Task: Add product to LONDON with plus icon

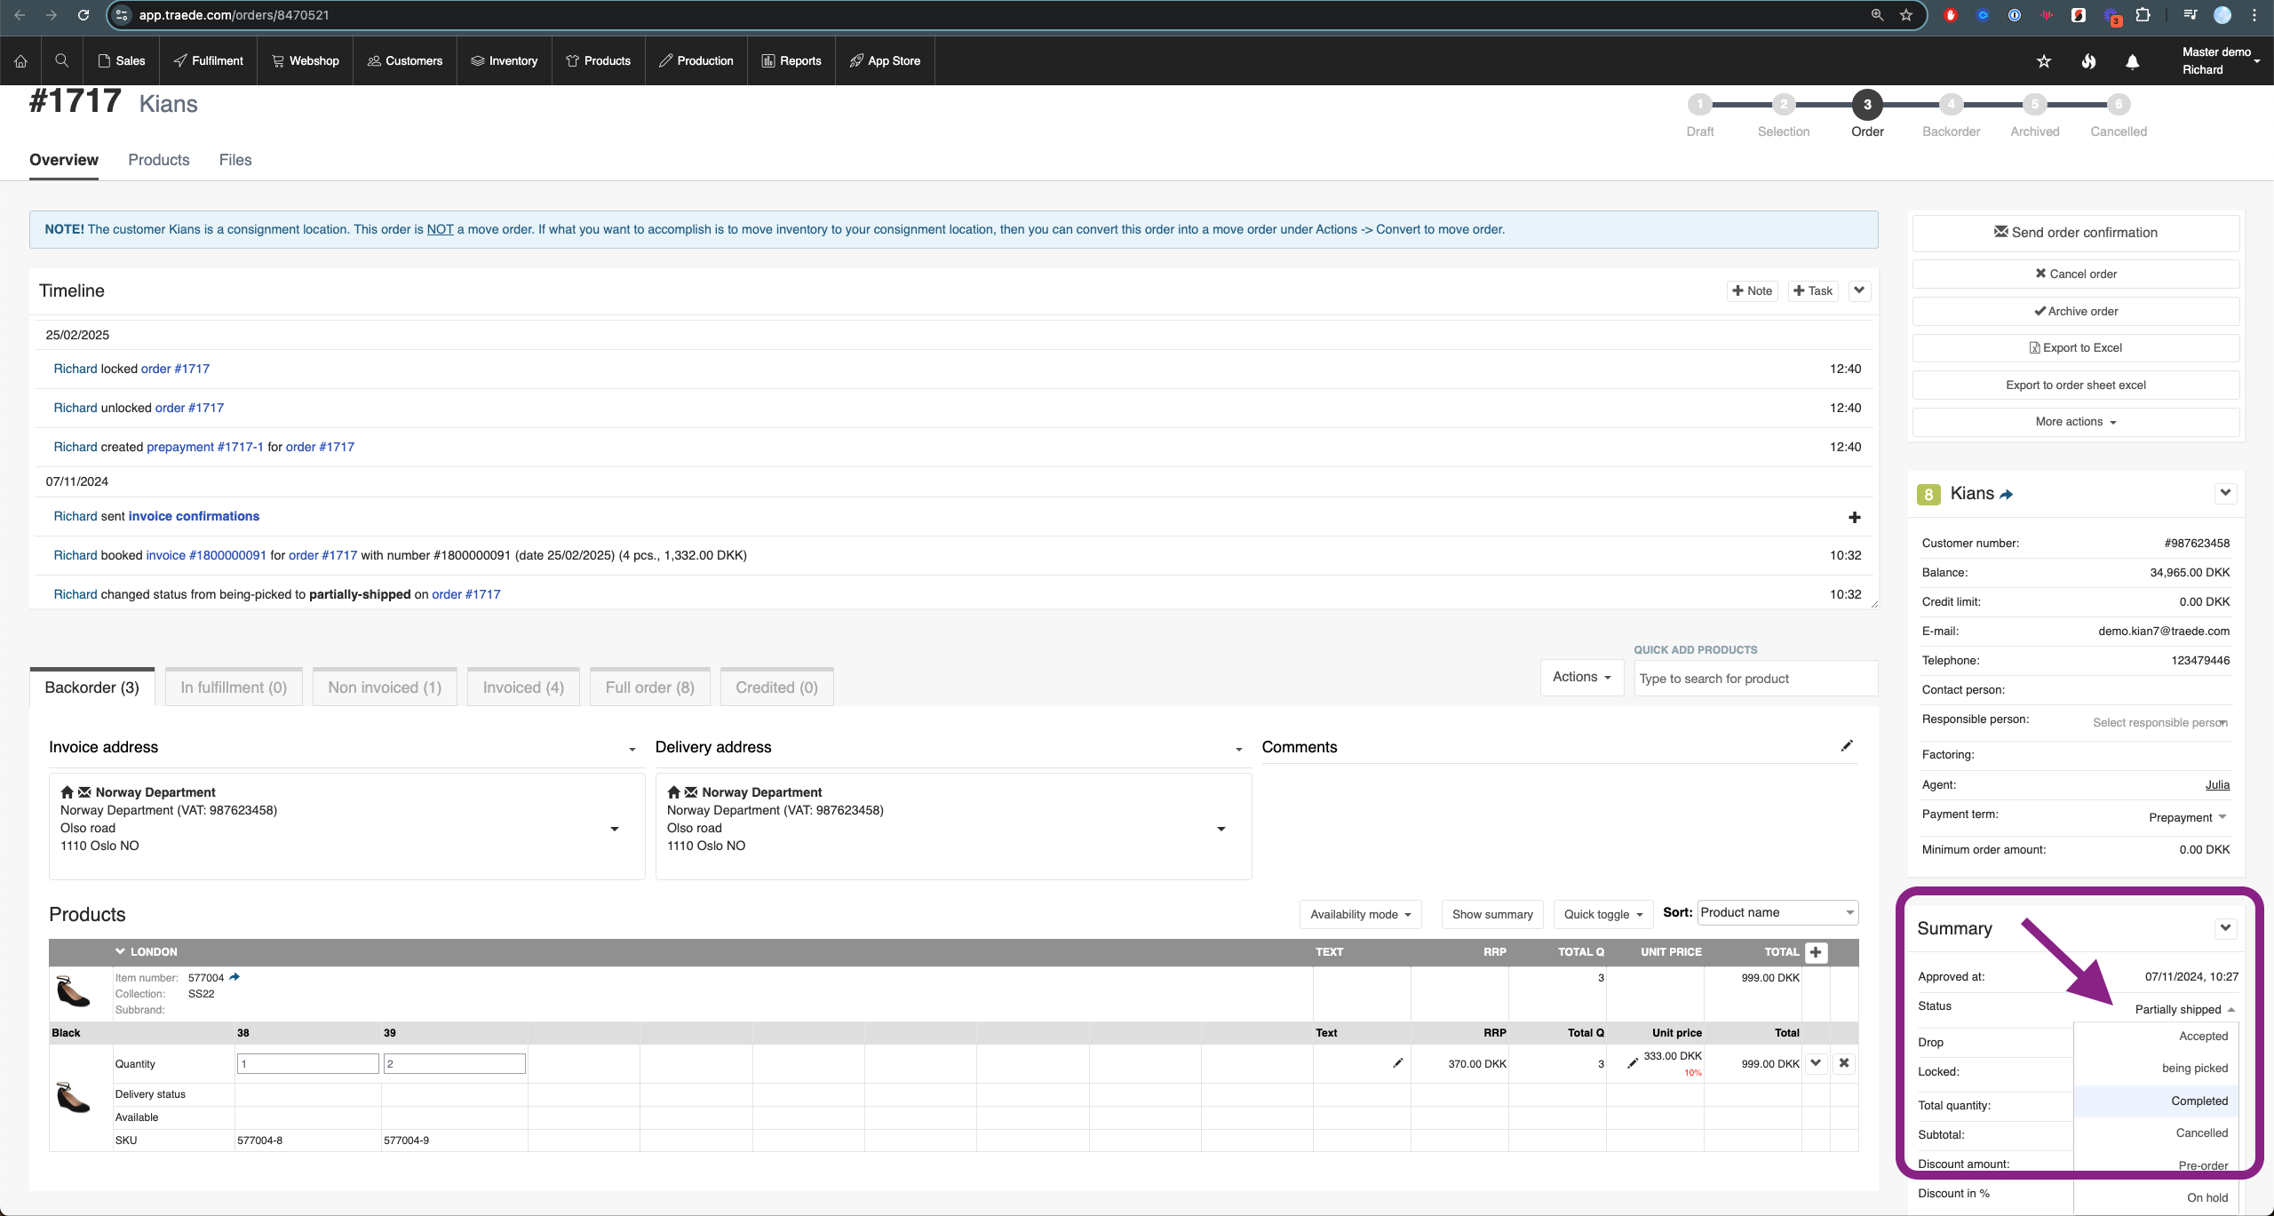Action: tap(1816, 952)
